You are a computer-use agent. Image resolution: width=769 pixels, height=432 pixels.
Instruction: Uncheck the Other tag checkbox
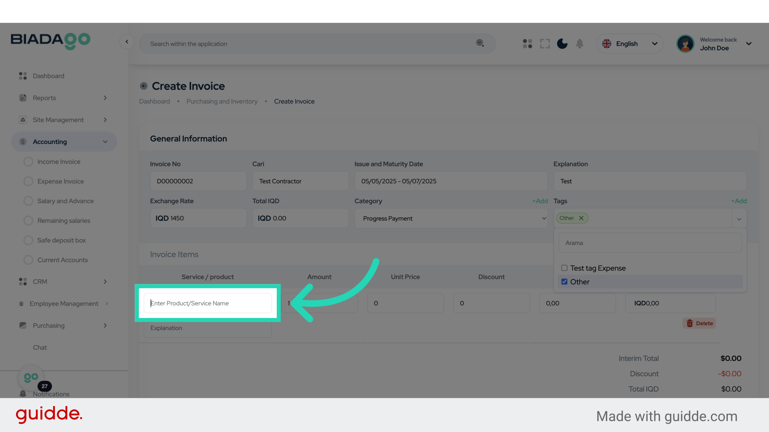564,282
